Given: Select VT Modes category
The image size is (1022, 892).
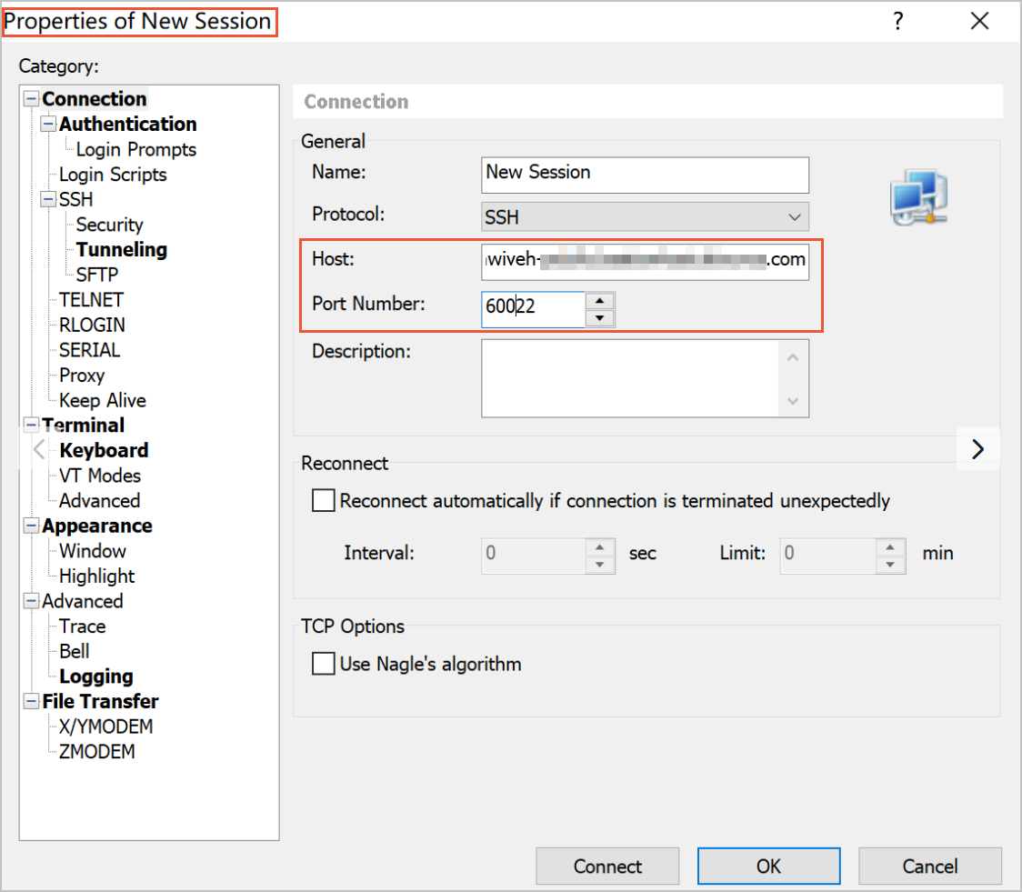Looking at the screenshot, I should [x=100, y=476].
